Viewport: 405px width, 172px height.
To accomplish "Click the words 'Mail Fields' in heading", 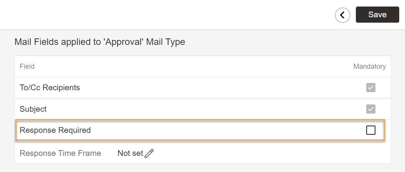I will (36, 42).
